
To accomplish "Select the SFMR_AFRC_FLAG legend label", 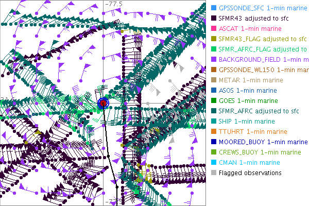I will (263, 49).
